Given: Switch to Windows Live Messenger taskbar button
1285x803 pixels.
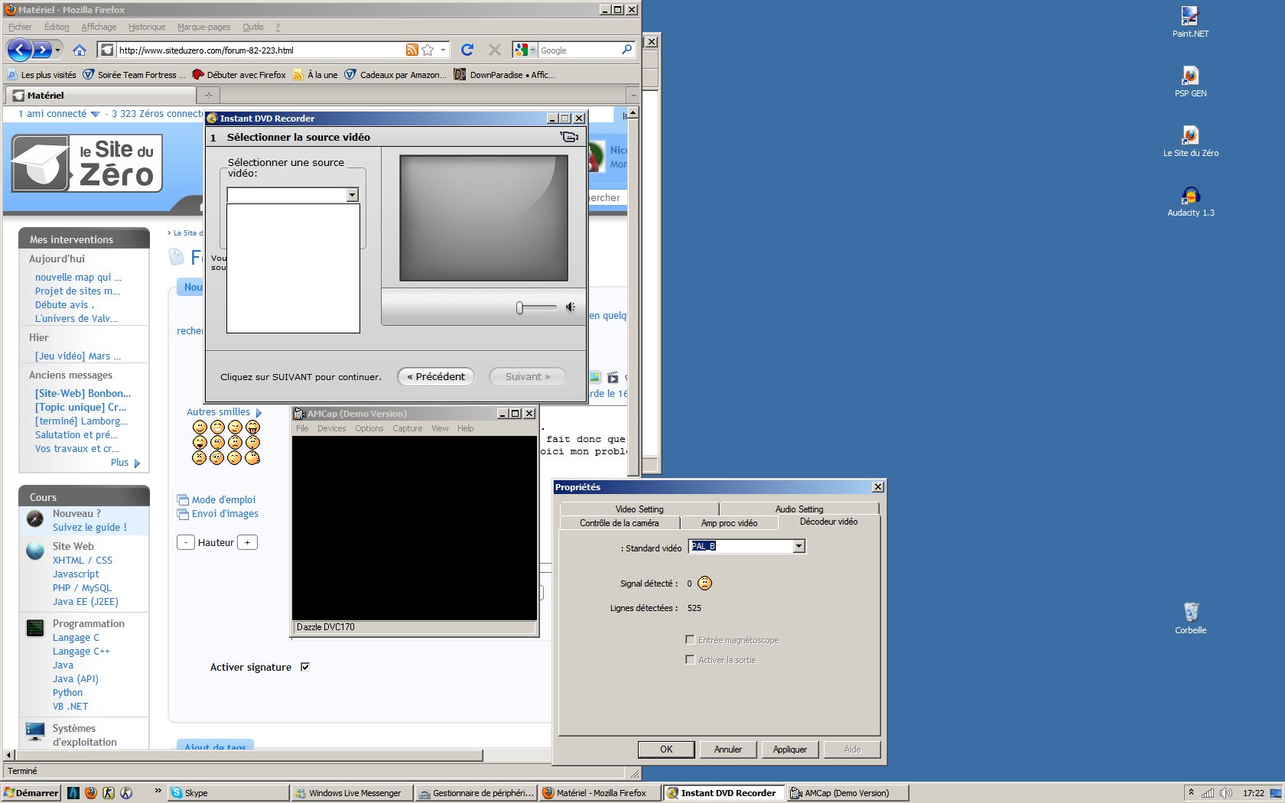Looking at the screenshot, I should point(353,793).
